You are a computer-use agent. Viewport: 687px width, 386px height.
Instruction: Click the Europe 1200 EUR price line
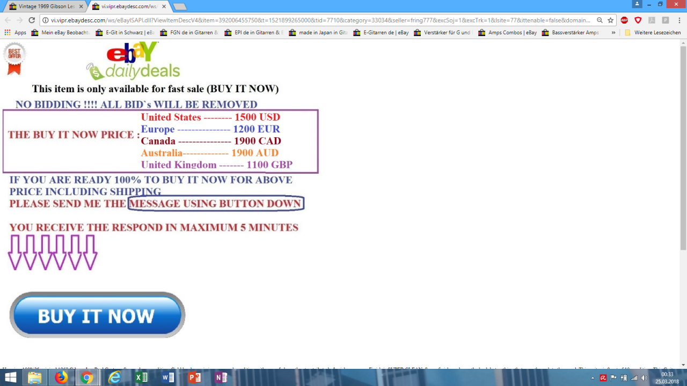pos(210,129)
